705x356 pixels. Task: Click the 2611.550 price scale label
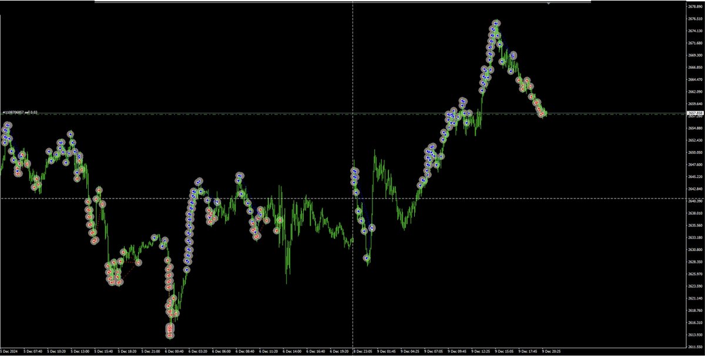(x=695, y=347)
